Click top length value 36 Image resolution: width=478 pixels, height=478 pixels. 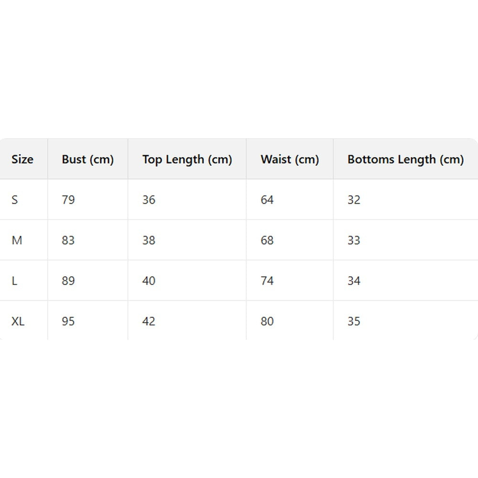tap(149, 200)
